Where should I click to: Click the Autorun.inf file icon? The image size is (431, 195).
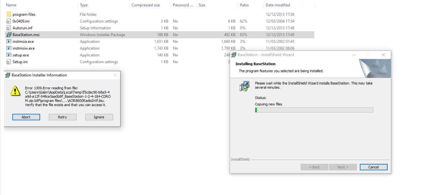9,28
